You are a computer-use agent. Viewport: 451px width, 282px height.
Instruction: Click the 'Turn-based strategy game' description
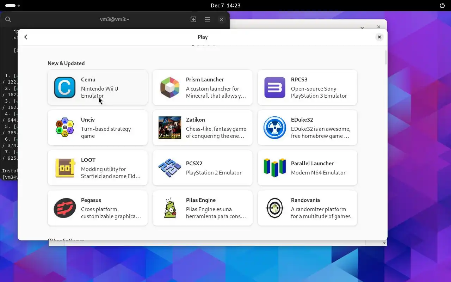(x=106, y=133)
